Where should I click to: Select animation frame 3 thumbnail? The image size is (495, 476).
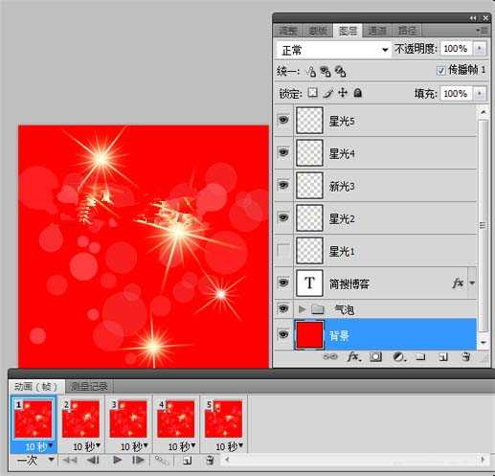pyautogui.click(x=128, y=419)
